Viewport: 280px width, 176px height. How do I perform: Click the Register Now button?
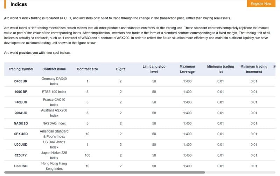[261, 4]
